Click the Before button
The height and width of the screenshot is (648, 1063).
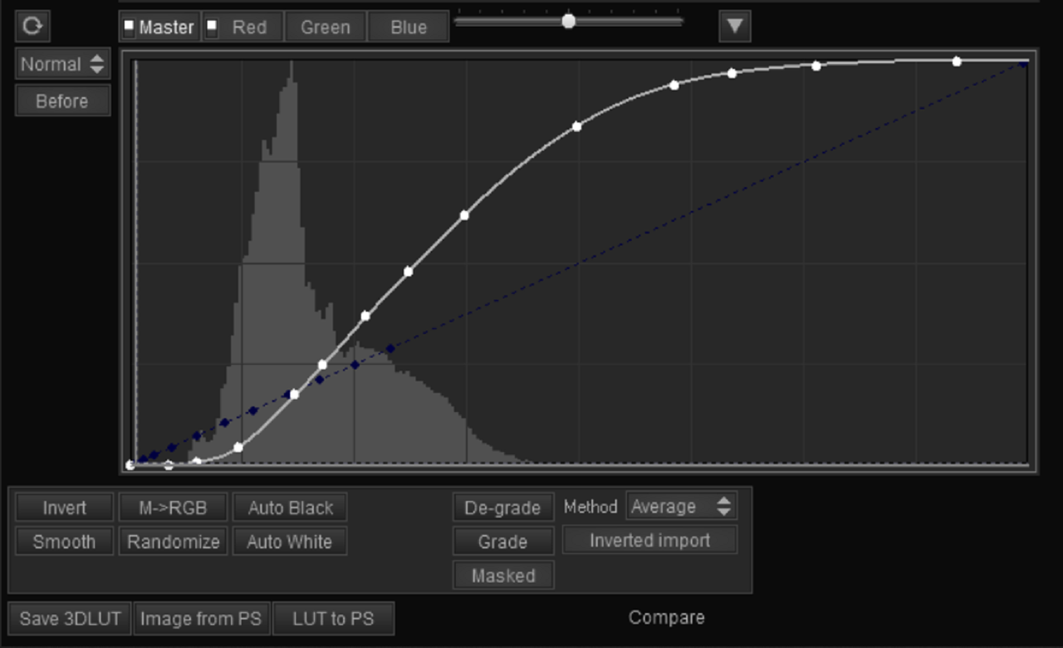coord(62,101)
